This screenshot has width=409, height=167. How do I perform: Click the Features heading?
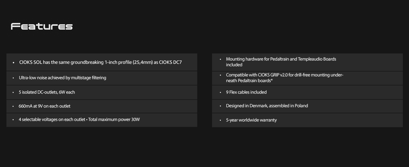coord(42,26)
